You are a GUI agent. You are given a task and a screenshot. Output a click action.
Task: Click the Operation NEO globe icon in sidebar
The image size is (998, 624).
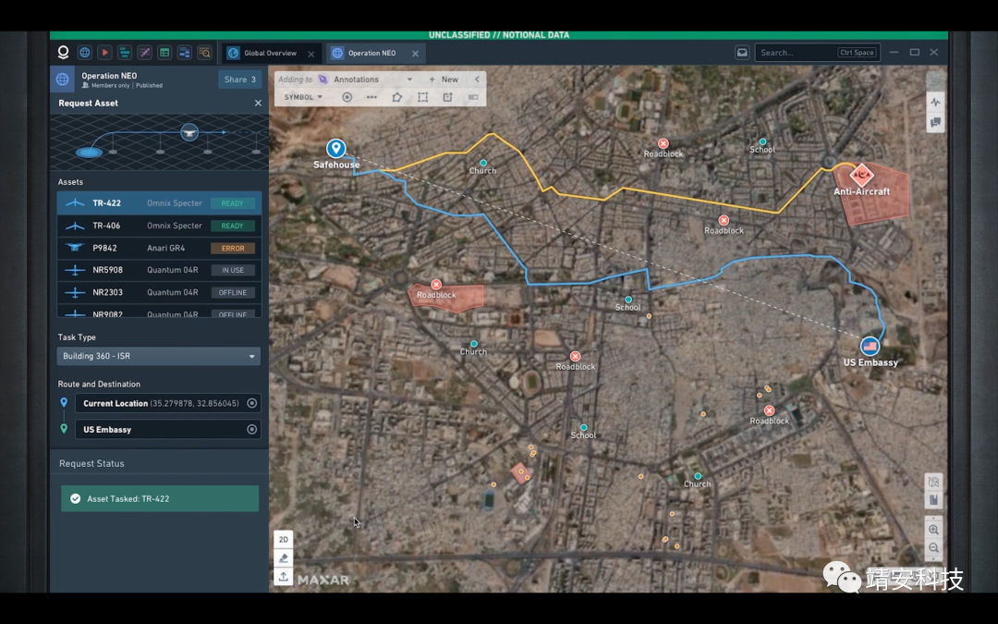pos(63,80)
